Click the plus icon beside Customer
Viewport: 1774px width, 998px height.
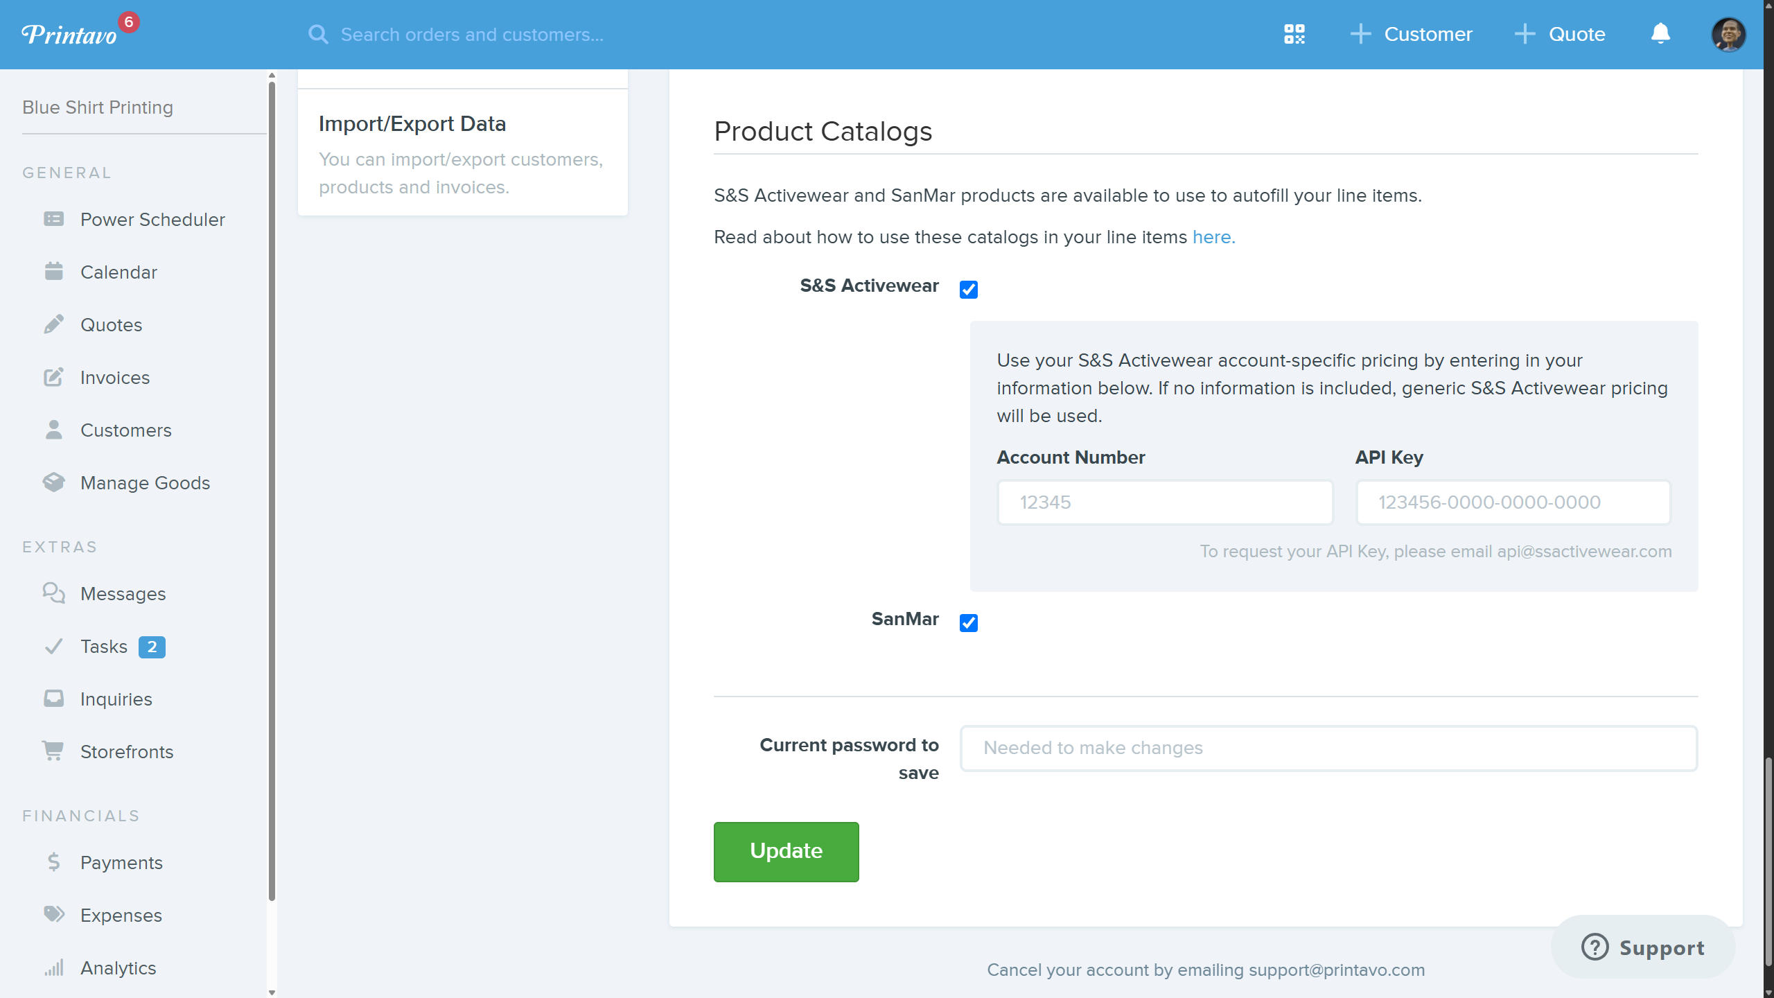click(x=1360, y=34)
